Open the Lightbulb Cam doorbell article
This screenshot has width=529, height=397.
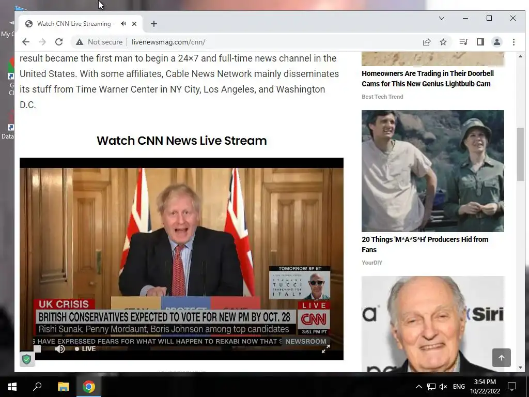427,79
